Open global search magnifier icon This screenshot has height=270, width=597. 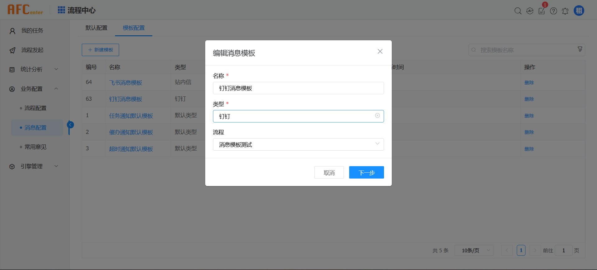(x=518, y=11)
